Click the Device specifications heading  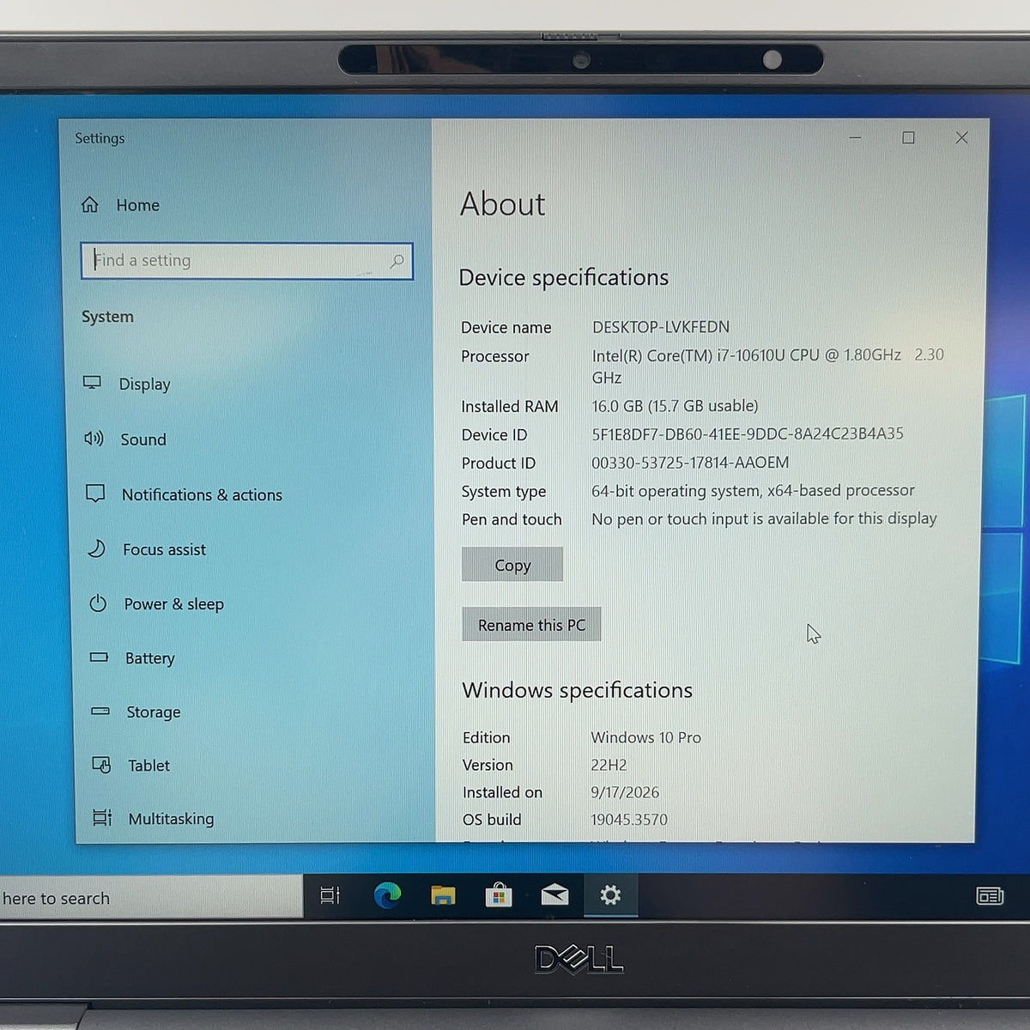[x=564, y=278]
